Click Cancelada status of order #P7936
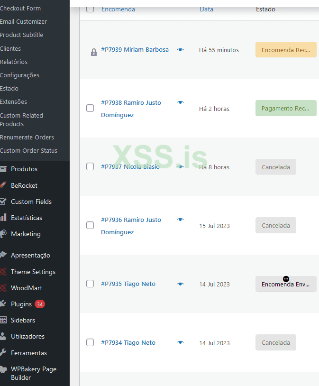Viewport: 319px width, 386px height. tap(276, 225)
